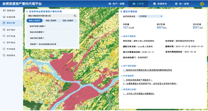
Task: Click the 履职时效 date range text
Action: pos(189,46)
